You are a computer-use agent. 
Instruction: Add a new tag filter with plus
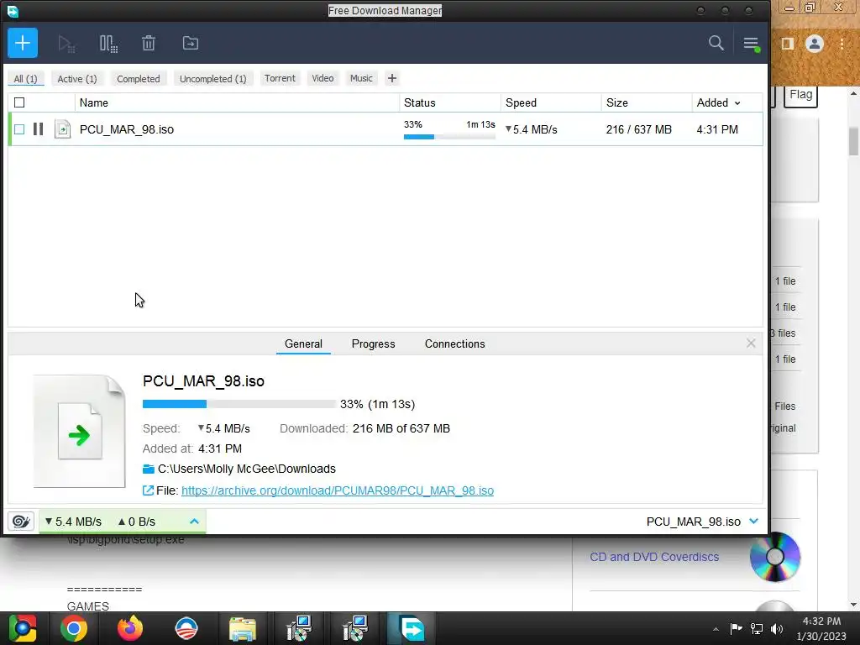[x=391, y=78]
